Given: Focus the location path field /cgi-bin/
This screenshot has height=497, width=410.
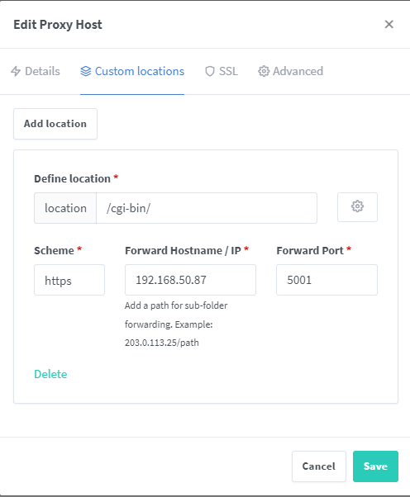Looking at the screenshot, I should click(207, 208).
